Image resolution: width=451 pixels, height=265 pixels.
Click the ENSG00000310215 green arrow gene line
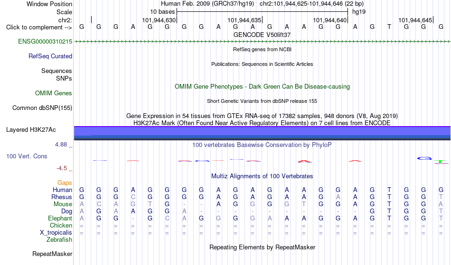pyautogui.click(x=262, y=42)
